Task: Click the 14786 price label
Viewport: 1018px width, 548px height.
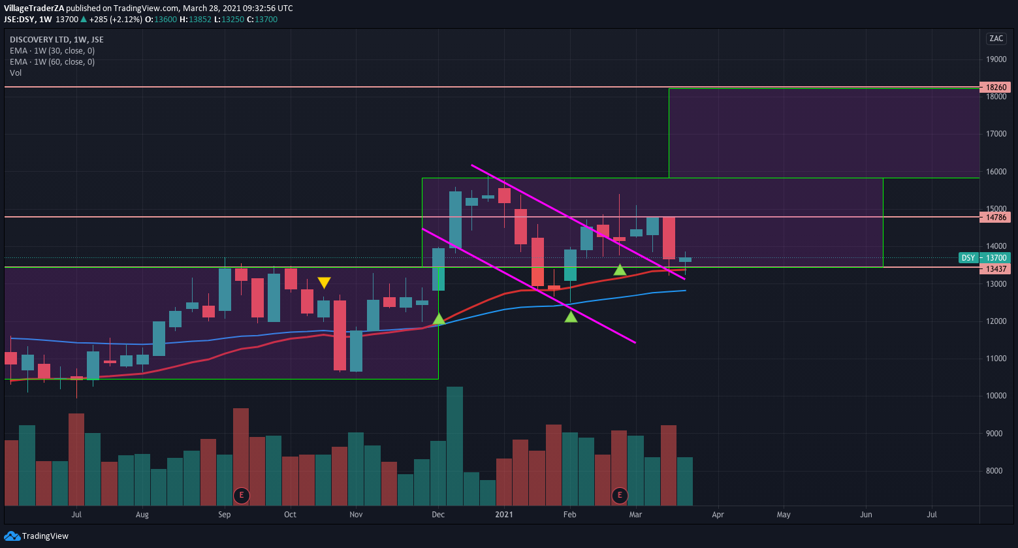Action: click(995, 217)
